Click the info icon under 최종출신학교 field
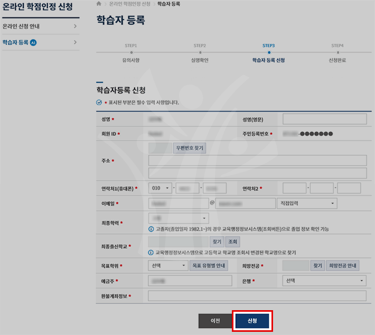This screenshot has height=335, width=375. click(152, 252)
